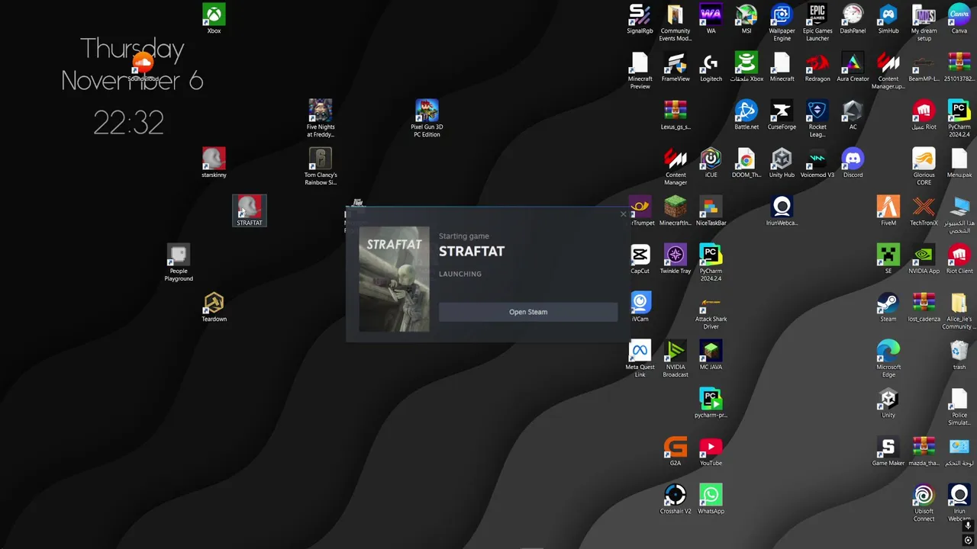This screenshot has width=977, height=549.
Task: Launch DashPanel gauge icon
Action: click(x=853, y=18)
